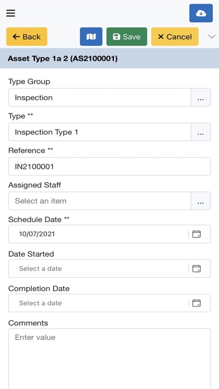
Task: Open calendar picker for Date Started
Action: coord(197,268)
